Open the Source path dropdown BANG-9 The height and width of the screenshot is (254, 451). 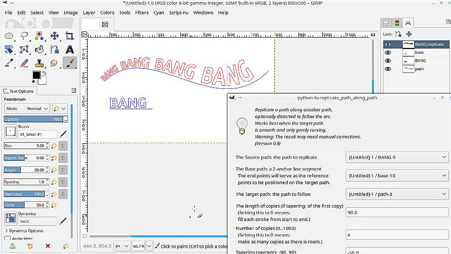pyautogui.click(x=397, y=157)
